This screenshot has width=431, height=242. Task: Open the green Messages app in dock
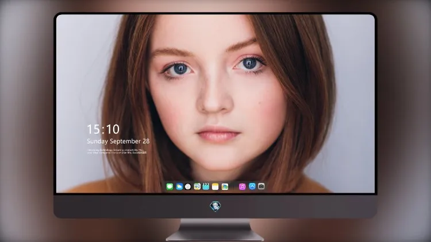(170, 186)
